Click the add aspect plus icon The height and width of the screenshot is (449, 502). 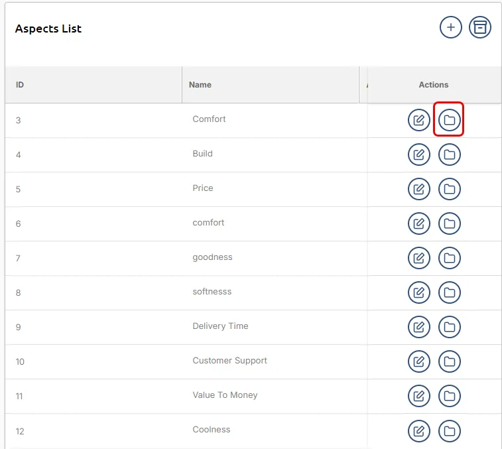point(450,27)
